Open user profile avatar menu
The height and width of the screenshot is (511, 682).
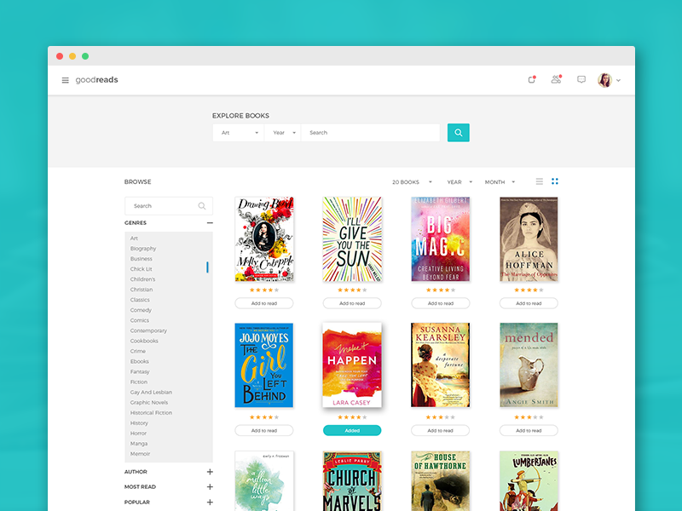606,80
